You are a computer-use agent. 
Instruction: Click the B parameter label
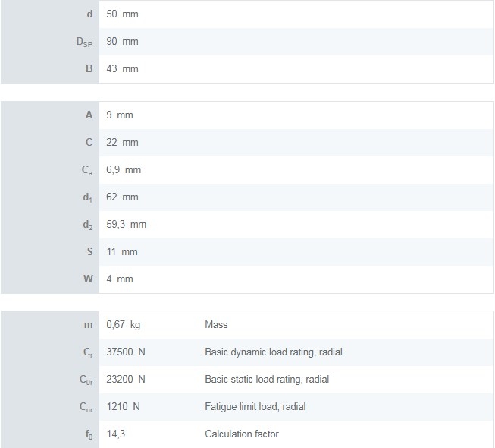[89, 69]
